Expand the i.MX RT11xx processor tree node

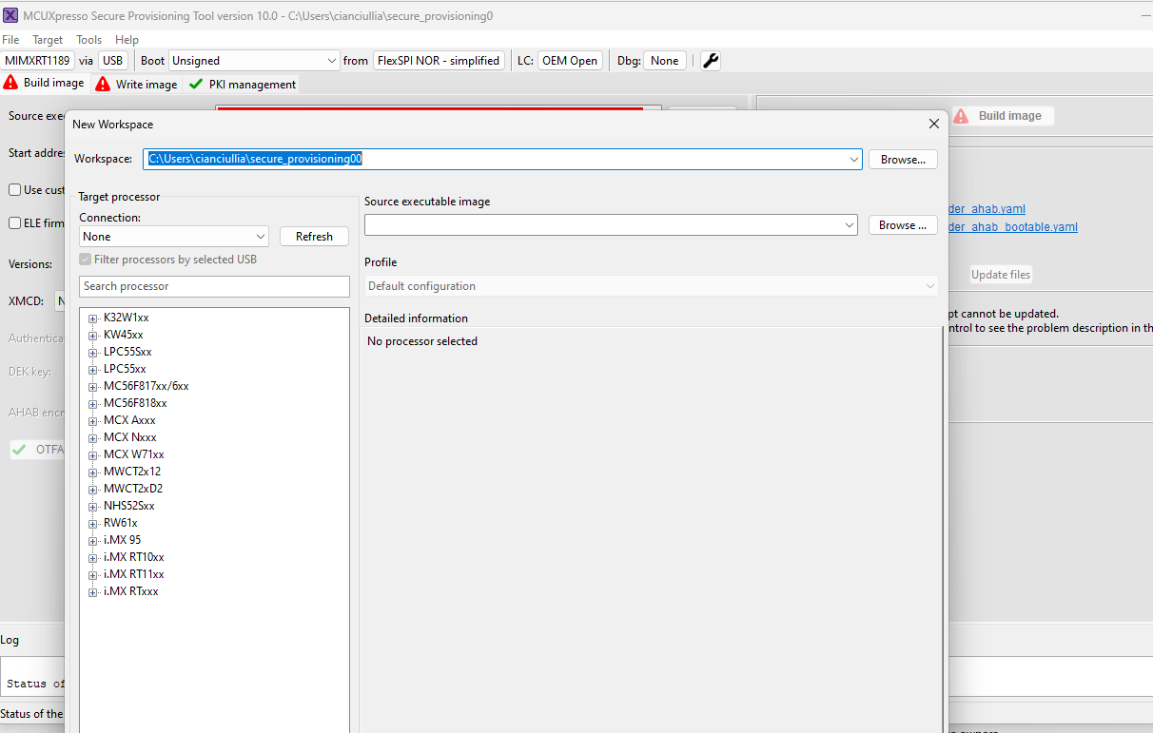(92, 573)
